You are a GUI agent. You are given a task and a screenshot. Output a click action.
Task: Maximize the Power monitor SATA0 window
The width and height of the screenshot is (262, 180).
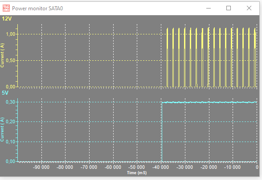coord(229,8)
